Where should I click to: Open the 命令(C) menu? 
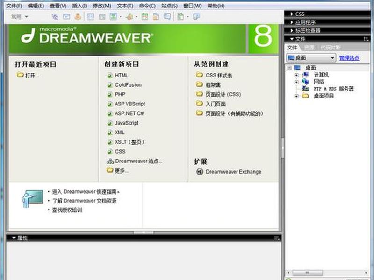147,6
